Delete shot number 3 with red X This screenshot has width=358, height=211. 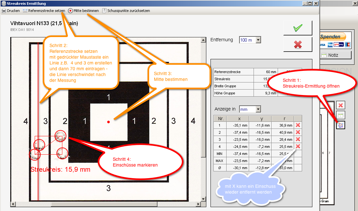(x=298, y=139)
